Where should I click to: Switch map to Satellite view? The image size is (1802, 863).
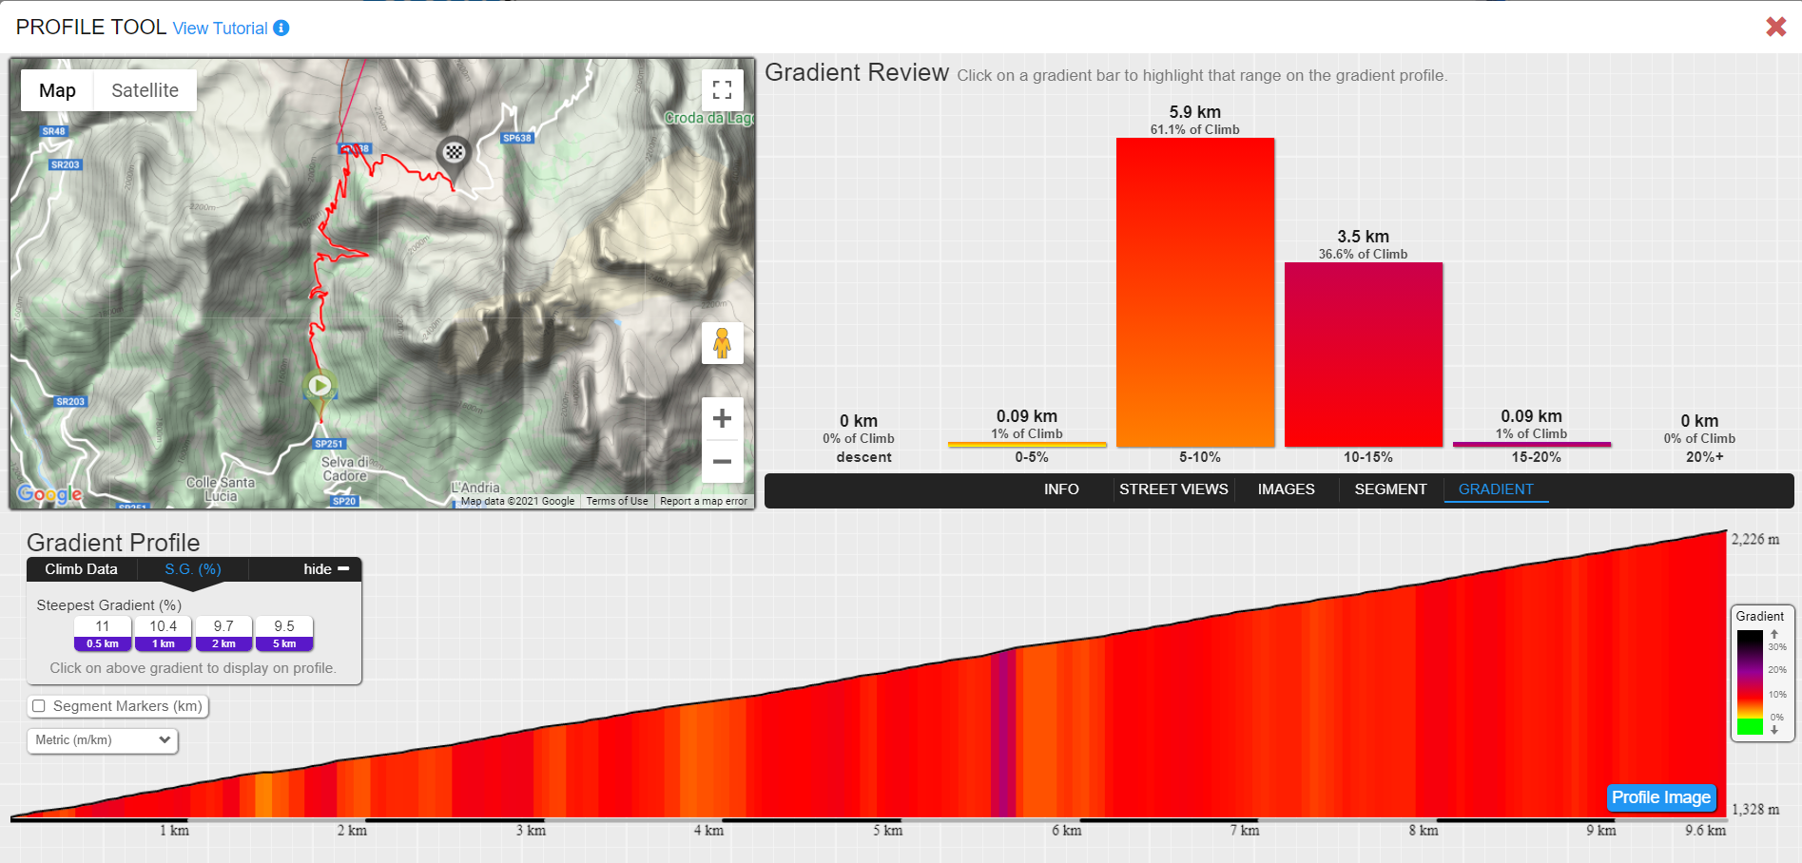(x=145, y=90)
